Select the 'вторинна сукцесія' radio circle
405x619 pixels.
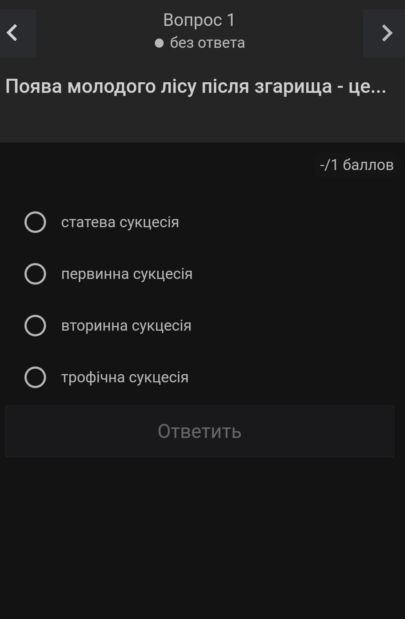pyautogui.click(x=35, y=326)
